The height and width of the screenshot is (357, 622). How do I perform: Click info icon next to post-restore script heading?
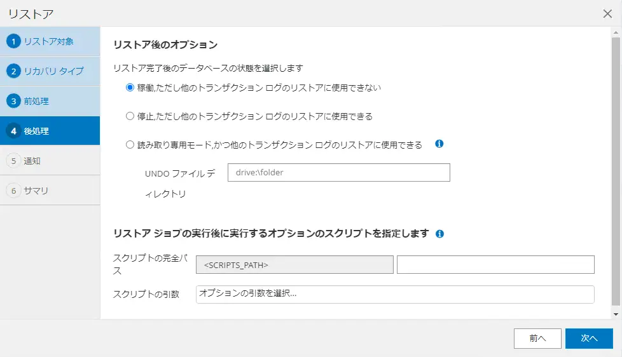439,234
